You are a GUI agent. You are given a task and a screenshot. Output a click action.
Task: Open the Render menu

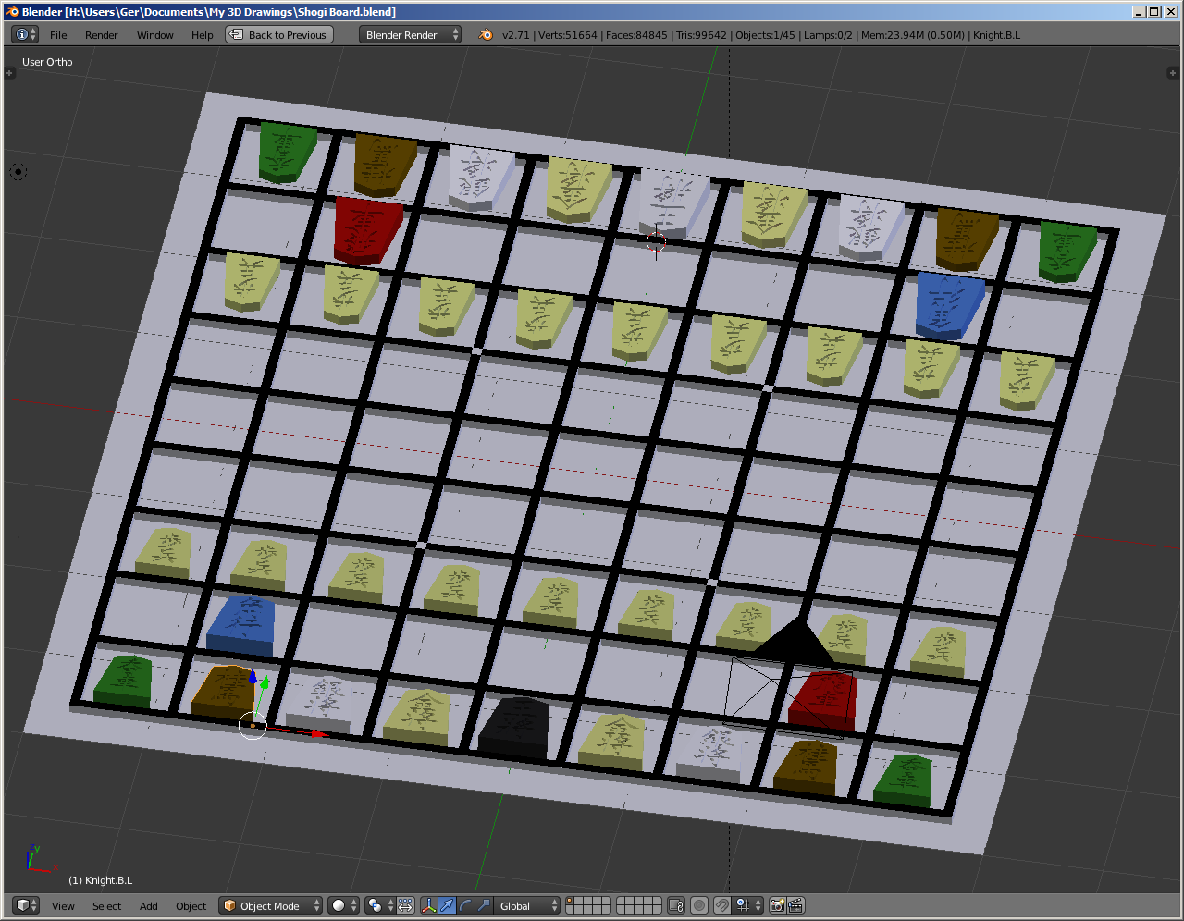(101, 35)
